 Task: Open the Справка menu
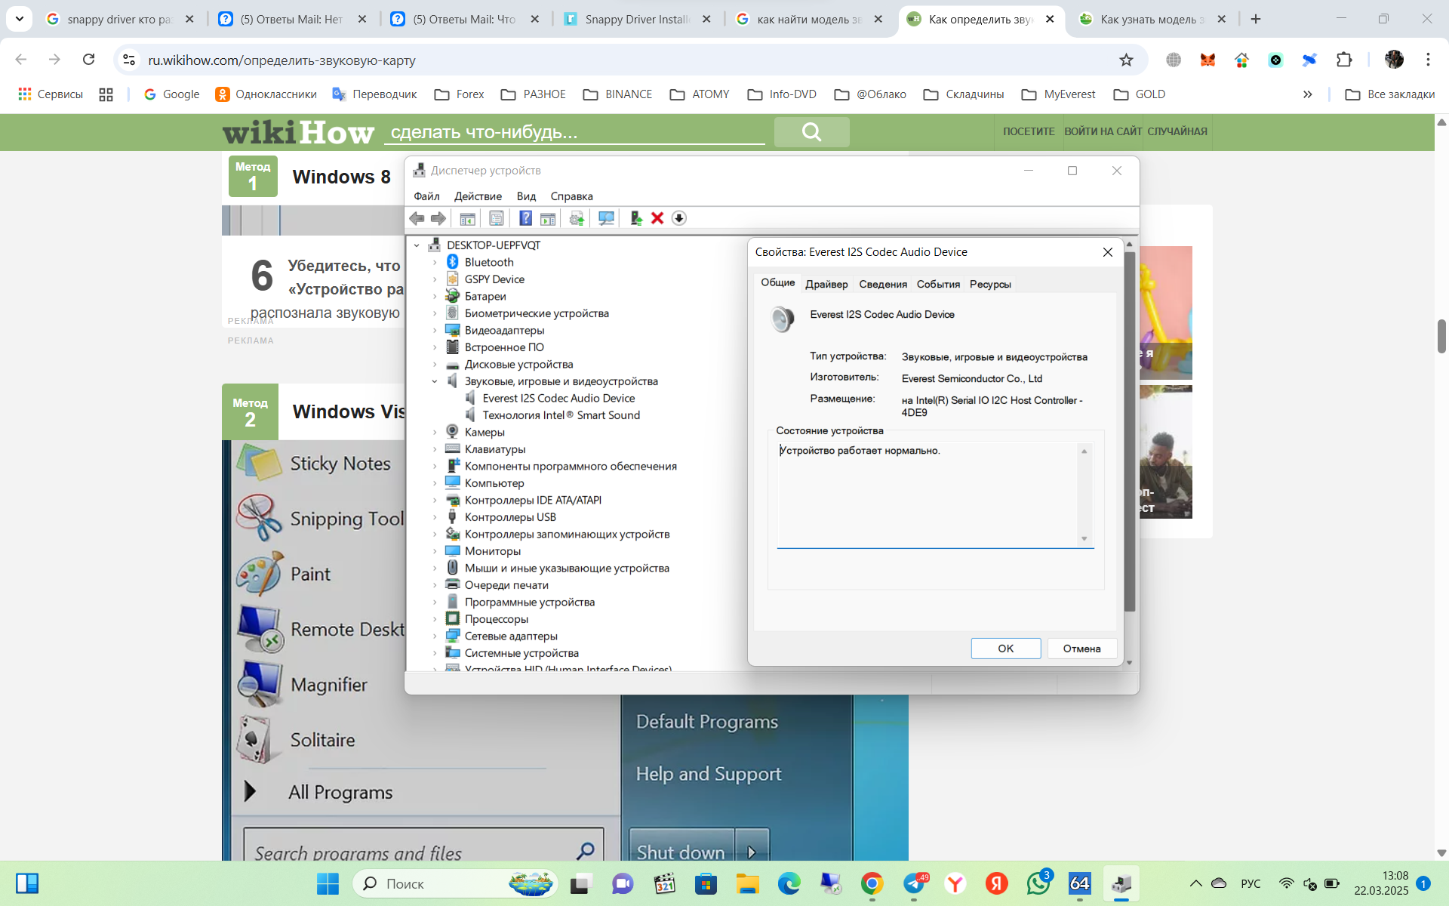click(x=571, y=196)
